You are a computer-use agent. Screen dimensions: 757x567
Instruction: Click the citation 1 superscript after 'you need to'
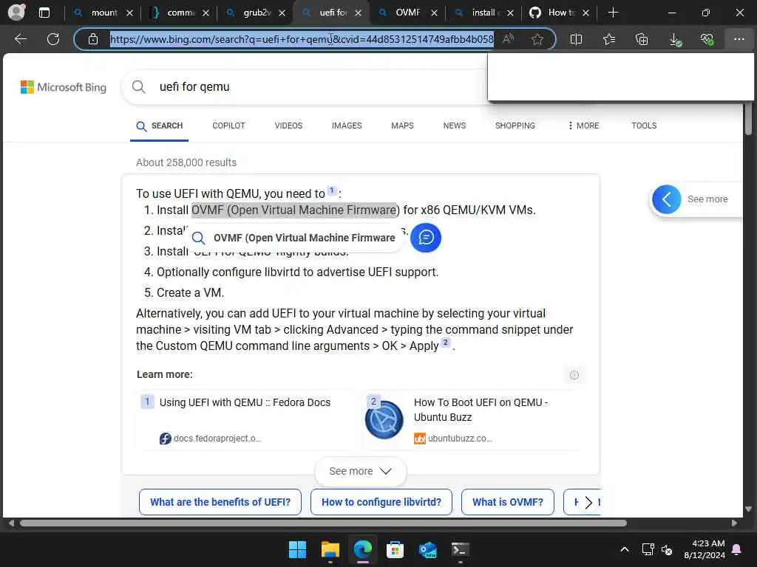tap(332, 190)
